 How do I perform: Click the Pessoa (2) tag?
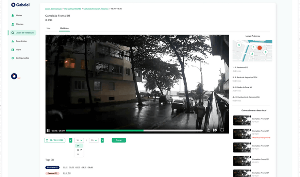pyautogui.click(x=52, y=173)
